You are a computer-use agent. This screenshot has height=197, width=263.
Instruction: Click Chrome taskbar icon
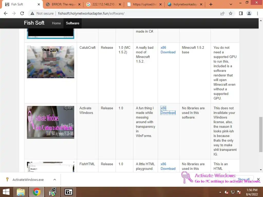37,192
